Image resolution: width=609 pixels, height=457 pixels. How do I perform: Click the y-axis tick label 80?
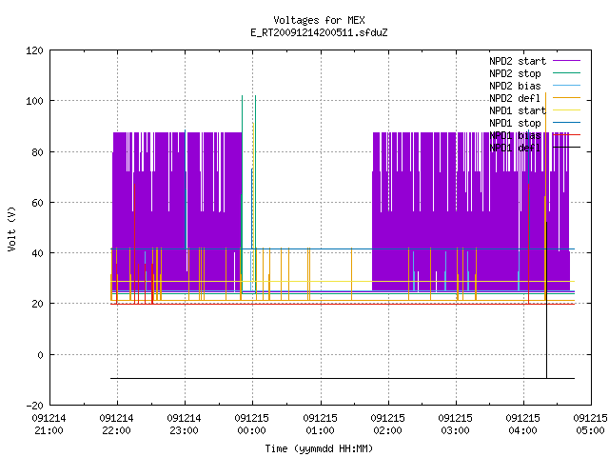pyautogui.click(x=38, y=152)
